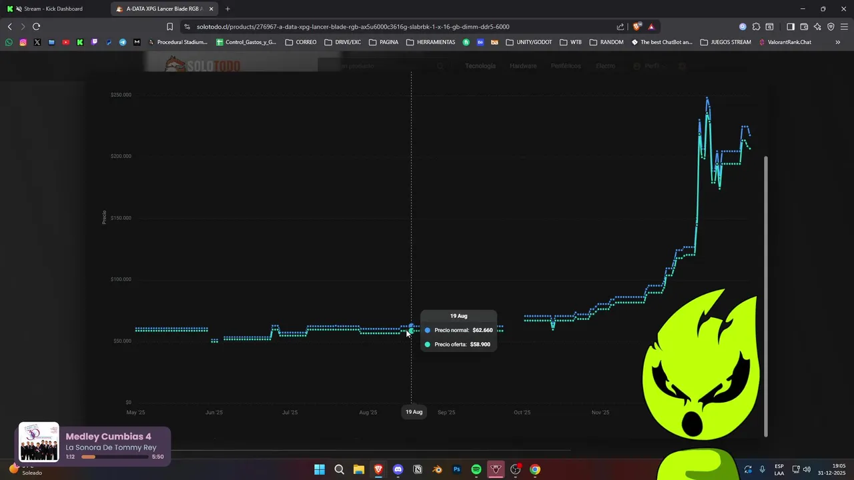Open The best ChatBot bookmark
This screenshot has width=854, height=480.
click(x=662, y=42)
